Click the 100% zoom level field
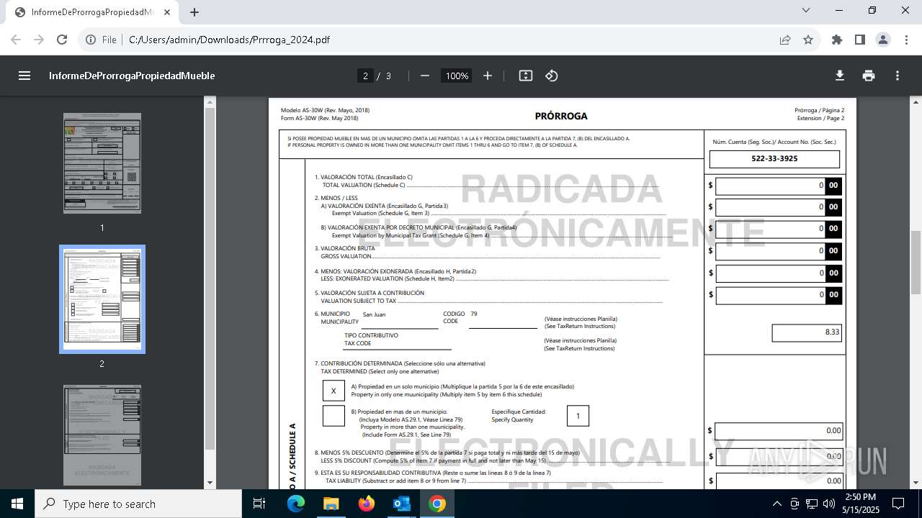Image resolution: width=922 pixels, height=518 pixels. pyautogui.click(x=457, y=76)
